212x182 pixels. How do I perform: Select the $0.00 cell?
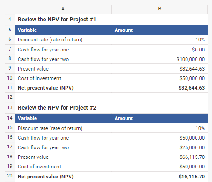160,50
